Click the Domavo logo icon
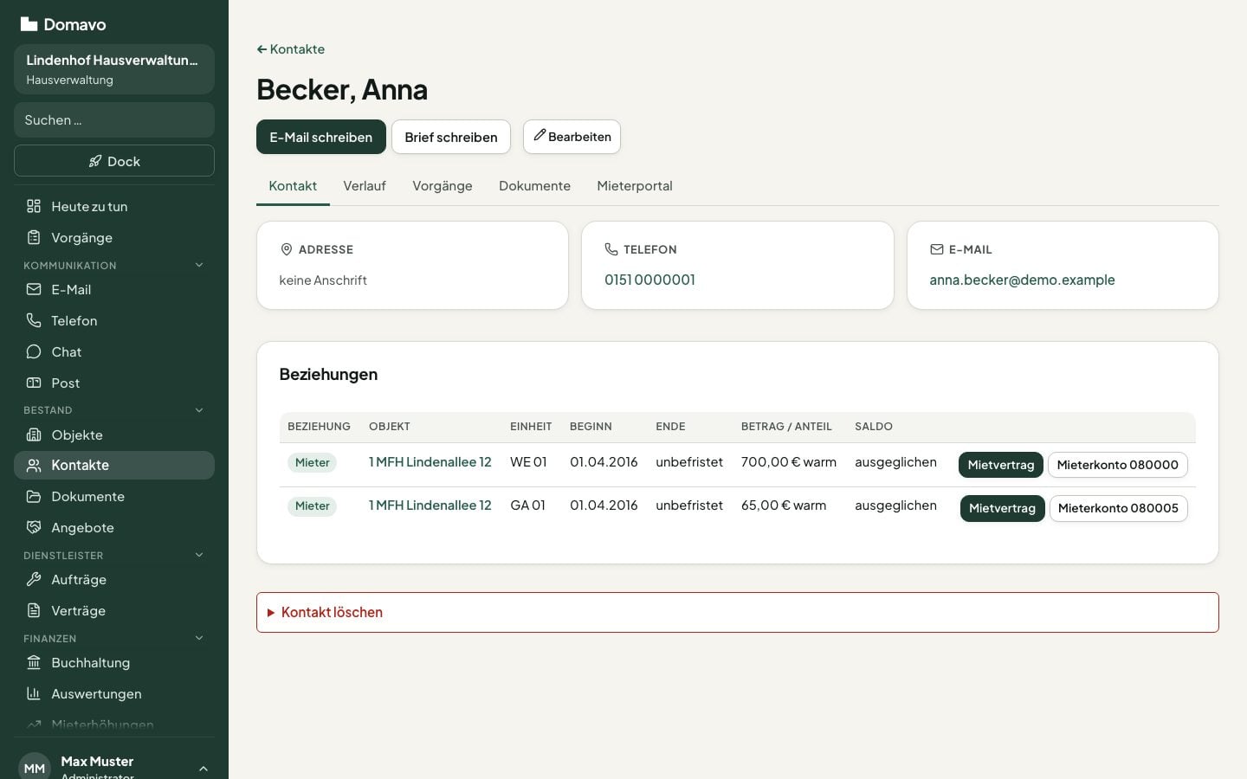 29,24
